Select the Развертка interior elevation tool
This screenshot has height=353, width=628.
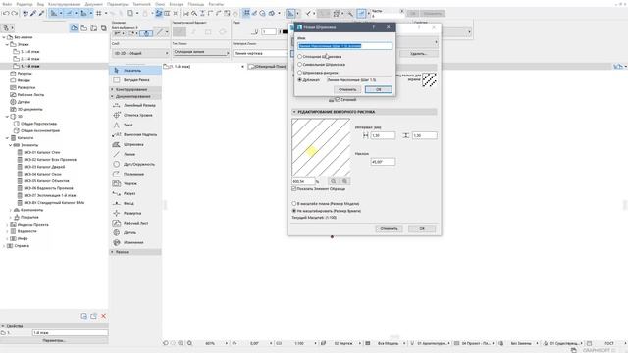(135, 214)
